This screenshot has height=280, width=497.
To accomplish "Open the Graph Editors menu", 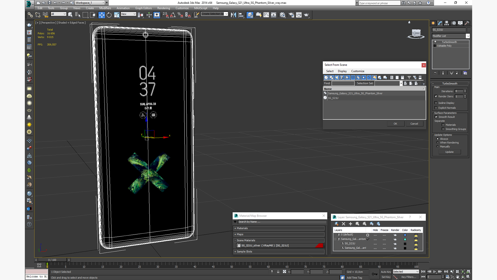I will (143, 8).
